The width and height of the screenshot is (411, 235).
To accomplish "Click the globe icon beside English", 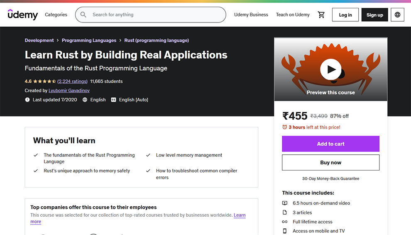I will [x=85, y=100].
